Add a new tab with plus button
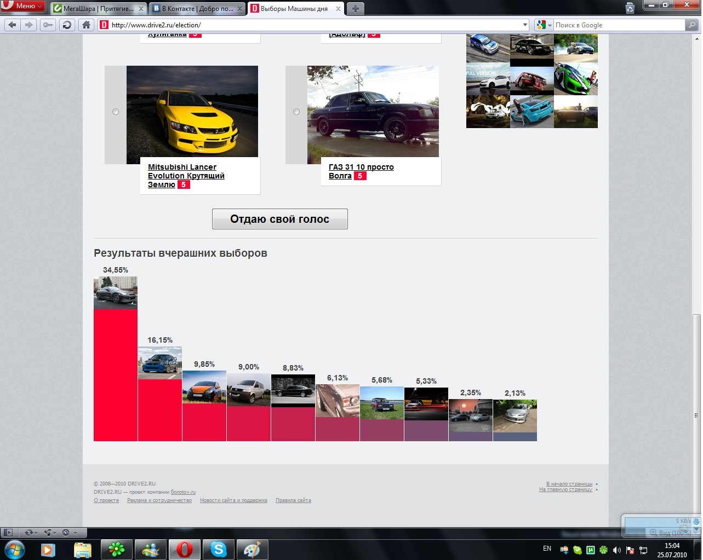The width and height of the screenshot is (703, 560). click(x=356, y=9)
